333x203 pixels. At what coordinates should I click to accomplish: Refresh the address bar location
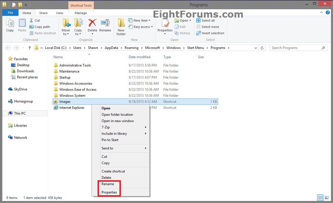point(262,48)
